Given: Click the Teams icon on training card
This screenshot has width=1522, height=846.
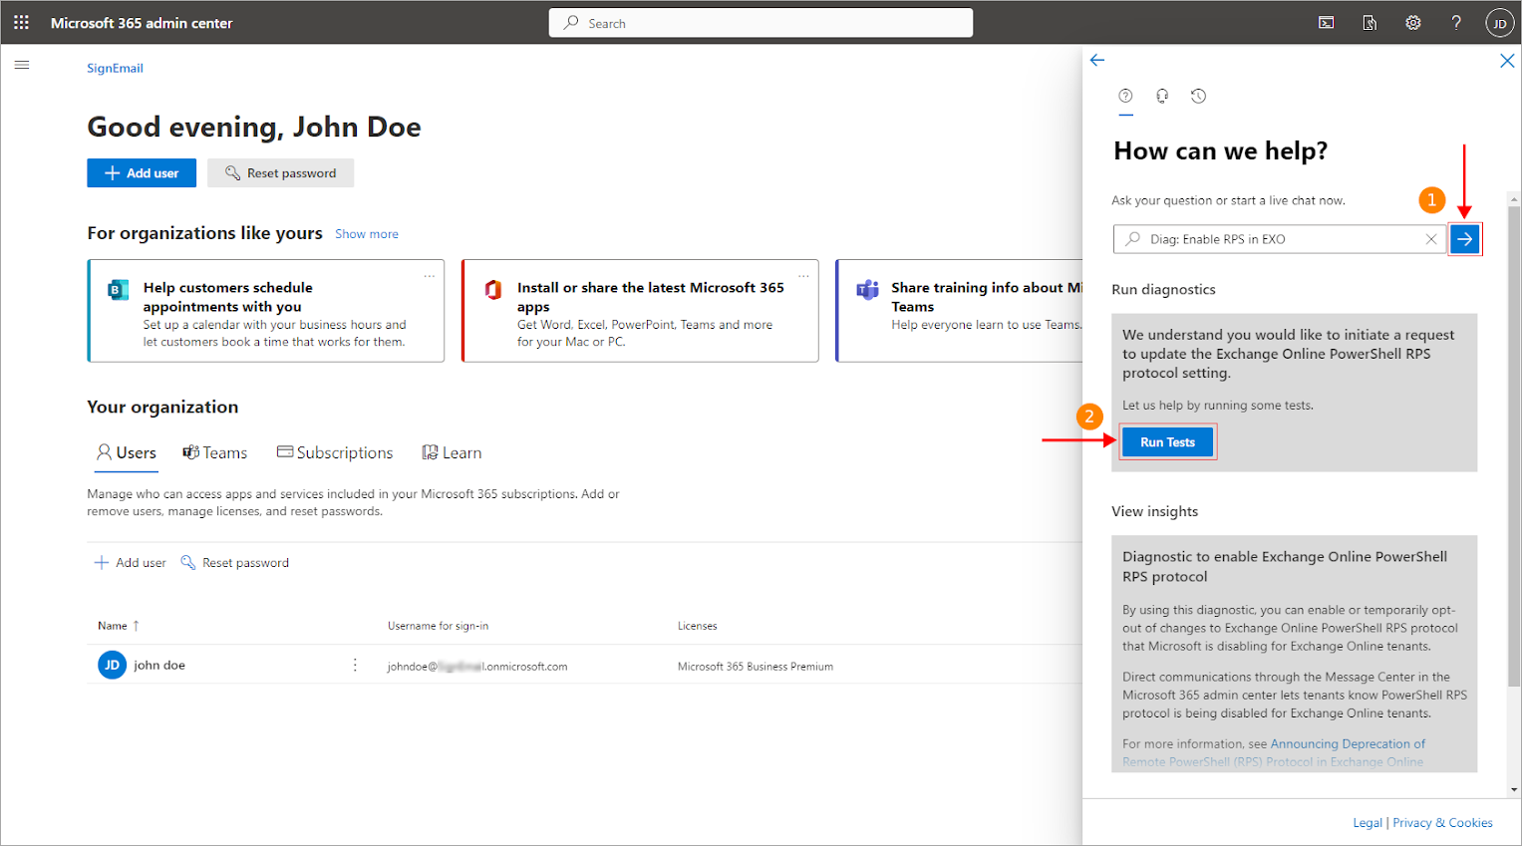Looking at the screenshot, I should coord(867,290).
